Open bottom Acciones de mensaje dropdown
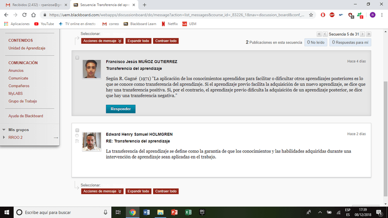Image resolution: width=388 pixels, height=218 pixels. [x=102, y=191]
